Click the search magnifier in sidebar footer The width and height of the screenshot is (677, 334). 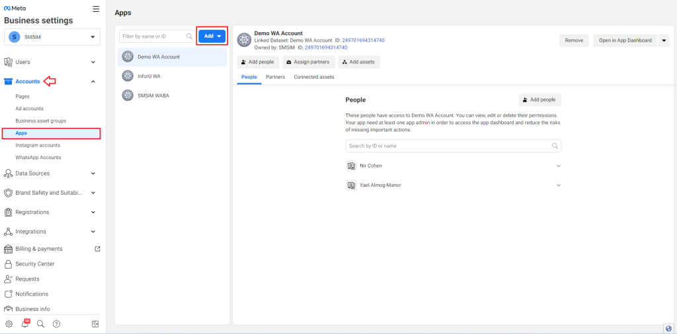tap(40, 323)
